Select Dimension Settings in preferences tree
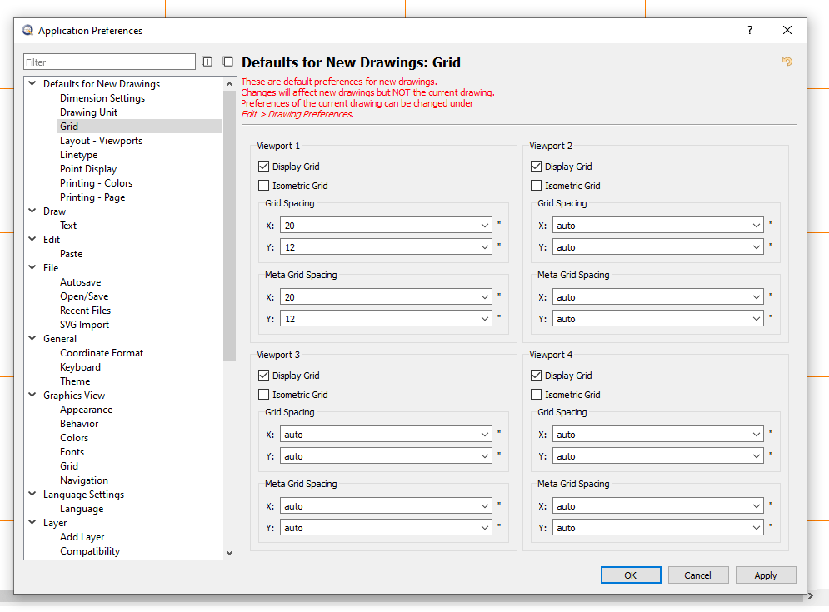 (102, 98)
